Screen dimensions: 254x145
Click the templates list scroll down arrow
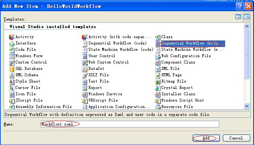click(247, 106)
